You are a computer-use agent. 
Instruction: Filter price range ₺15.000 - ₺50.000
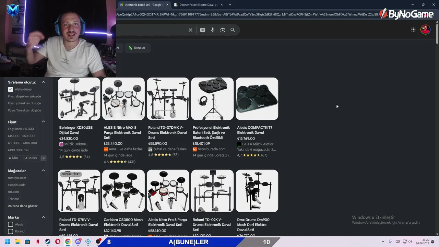(x=21, y=136)
